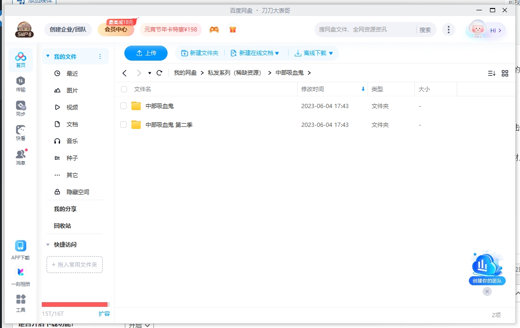The width and height of the screenshot is (520, 328).
Task: Open the Bt 种子 (Torrents) category
Action: tap(71, 158)
